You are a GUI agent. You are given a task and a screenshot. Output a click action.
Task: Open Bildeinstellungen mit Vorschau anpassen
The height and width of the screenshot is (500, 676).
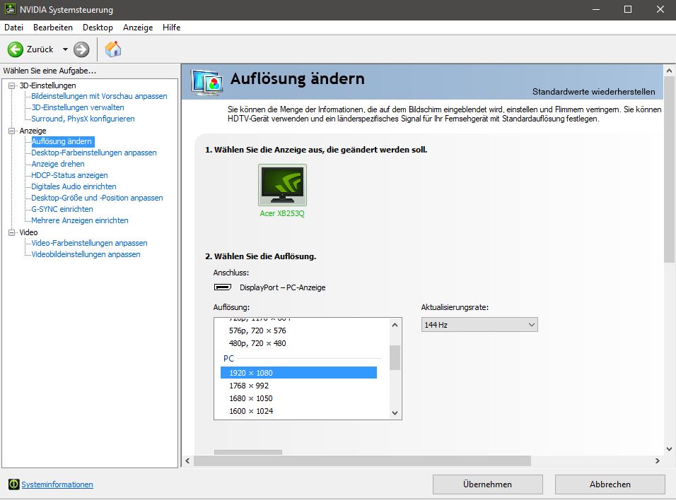coord(99,96)
